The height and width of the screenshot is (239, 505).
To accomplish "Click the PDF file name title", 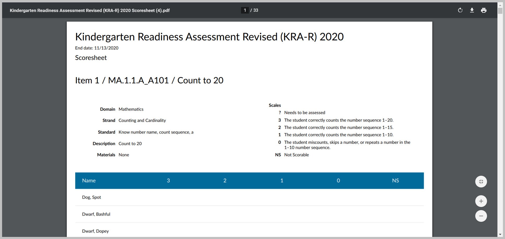I will pyautogui.click(x=90, y=10).
